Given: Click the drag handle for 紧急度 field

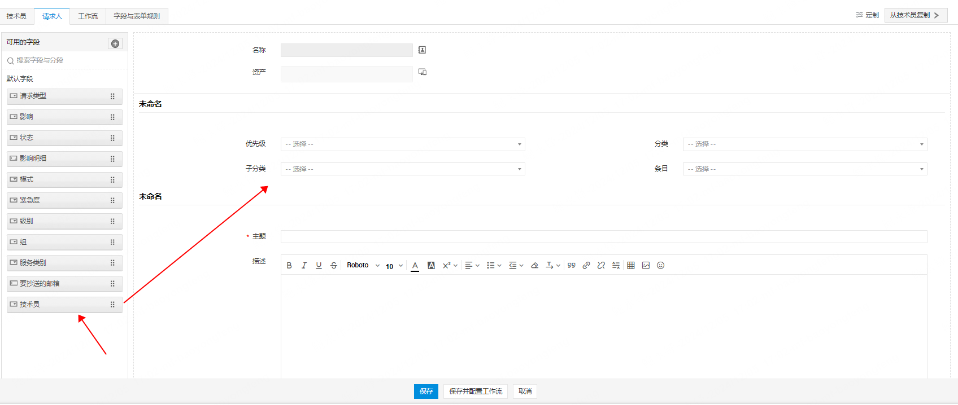Looking at the screenshot, I should coord(112,200).
